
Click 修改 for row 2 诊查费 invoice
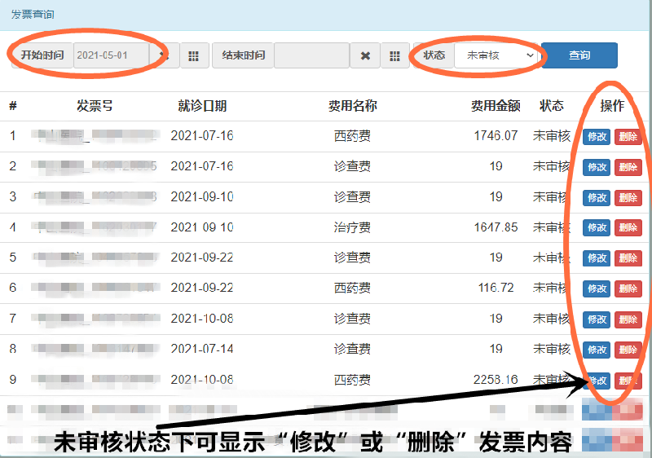[x=597, y=167]
